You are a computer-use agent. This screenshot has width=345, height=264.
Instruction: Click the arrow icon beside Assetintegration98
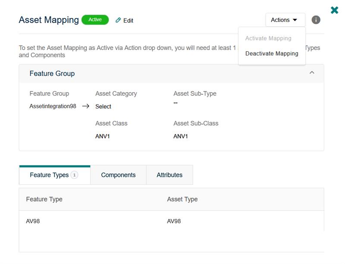85,106
